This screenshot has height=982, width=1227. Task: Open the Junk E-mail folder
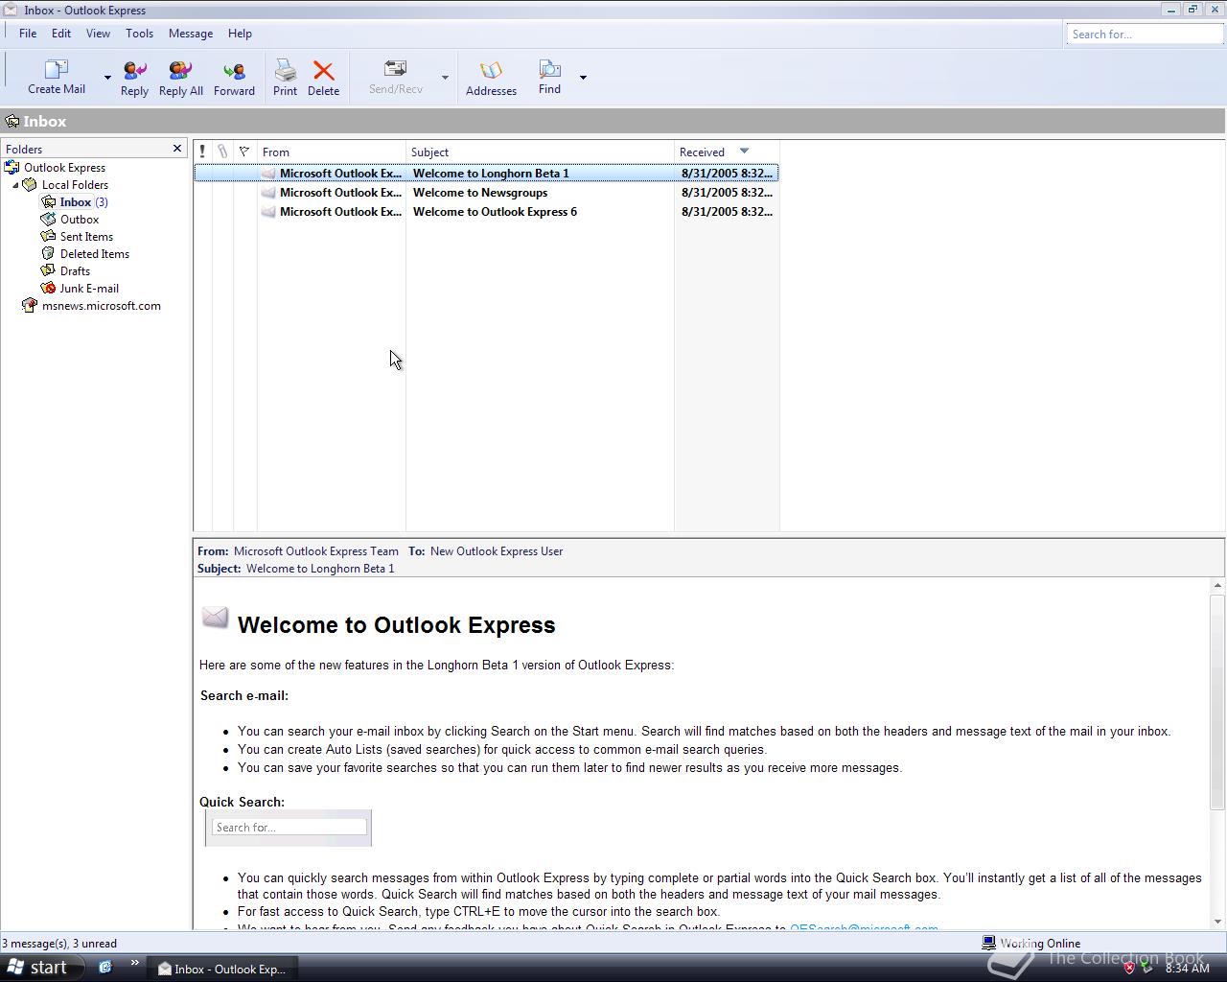[89, 289]
